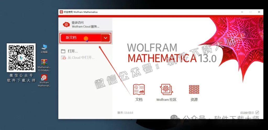Image resolution: width=268 pixels, height=130 pixels.
Task: Open the 资源 resources grid icon
Action: [194, 90]
